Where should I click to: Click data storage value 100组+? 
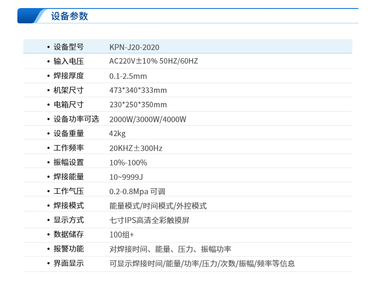pyautogui.click(x=122, y=235)
